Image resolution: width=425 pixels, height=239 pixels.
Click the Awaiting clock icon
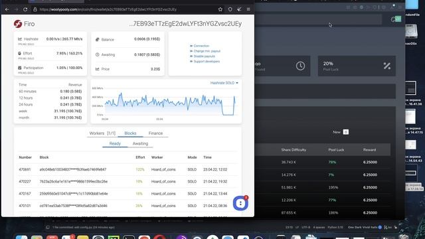(98, 54)
